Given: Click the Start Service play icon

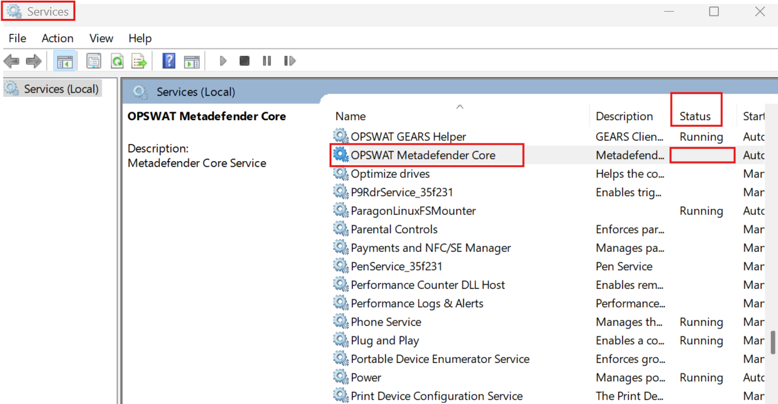Looking at the screenshot, I should [223, 61].
